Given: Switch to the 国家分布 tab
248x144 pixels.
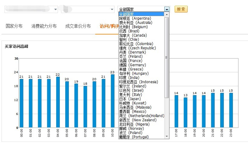Looking at the screenshot, I should [14, 26].
